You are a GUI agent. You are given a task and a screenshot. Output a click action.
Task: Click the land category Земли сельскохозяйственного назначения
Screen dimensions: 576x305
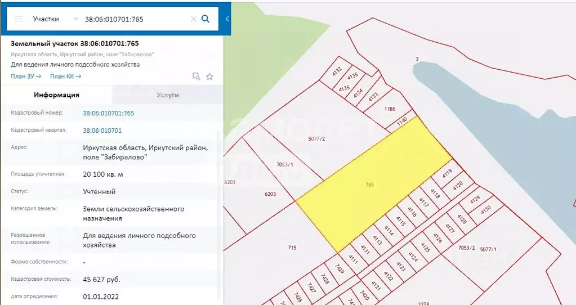point(133,214)
